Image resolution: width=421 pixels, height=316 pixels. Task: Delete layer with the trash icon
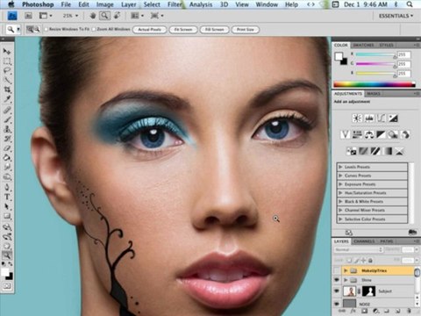coord(409,311)
